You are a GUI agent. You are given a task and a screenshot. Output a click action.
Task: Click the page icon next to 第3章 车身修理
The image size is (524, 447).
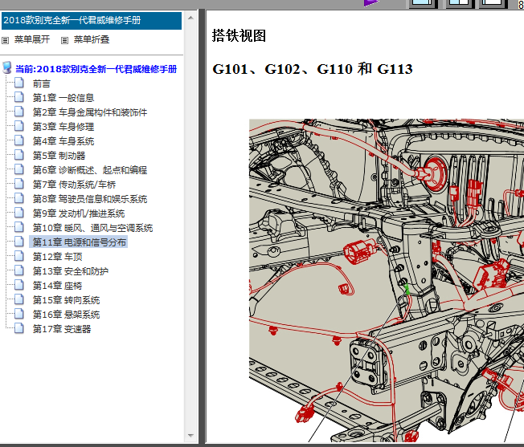(19, 127)
